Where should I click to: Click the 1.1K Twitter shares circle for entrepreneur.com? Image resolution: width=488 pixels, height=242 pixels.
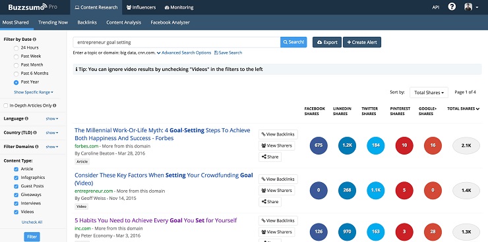376,191
